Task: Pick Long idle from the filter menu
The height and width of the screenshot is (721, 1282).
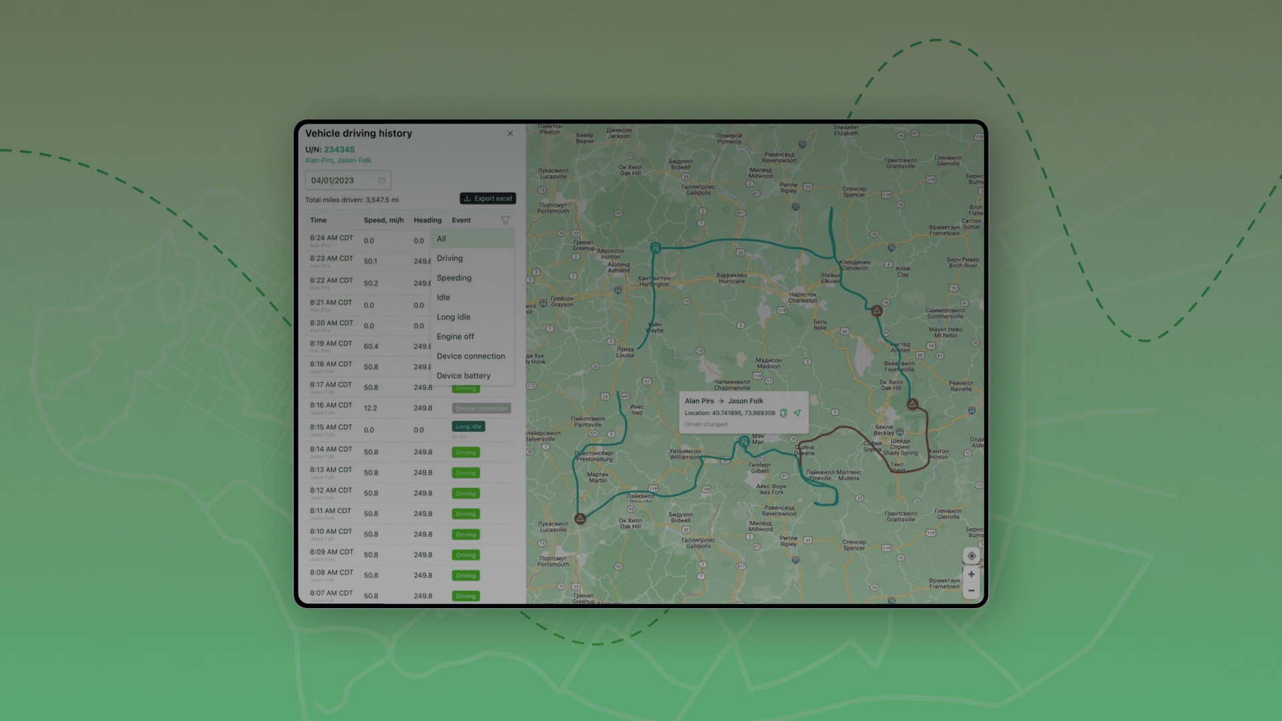Action: 453,317
